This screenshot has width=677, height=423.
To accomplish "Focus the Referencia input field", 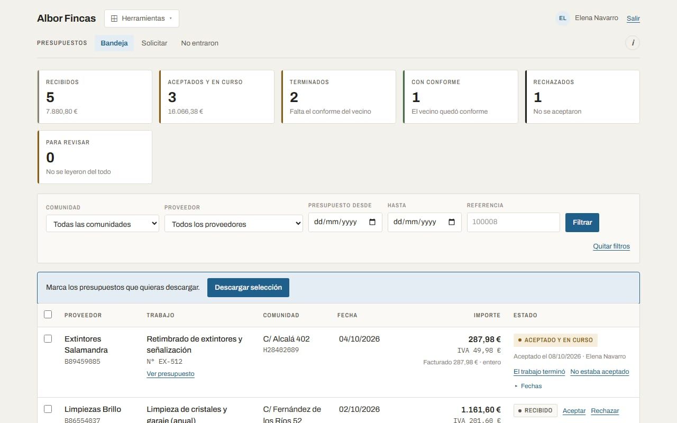I will (x=513, y=222).
